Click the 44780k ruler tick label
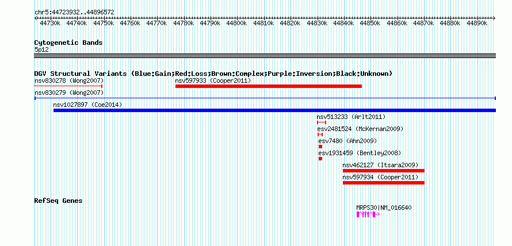Image resolution: width=512 pixels, height=246 pixels. pyautogui.click(x=184, y=23)
